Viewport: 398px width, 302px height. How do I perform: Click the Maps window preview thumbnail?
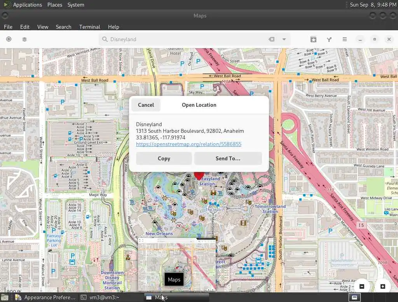pyautogui.click(x=177, y=264)
